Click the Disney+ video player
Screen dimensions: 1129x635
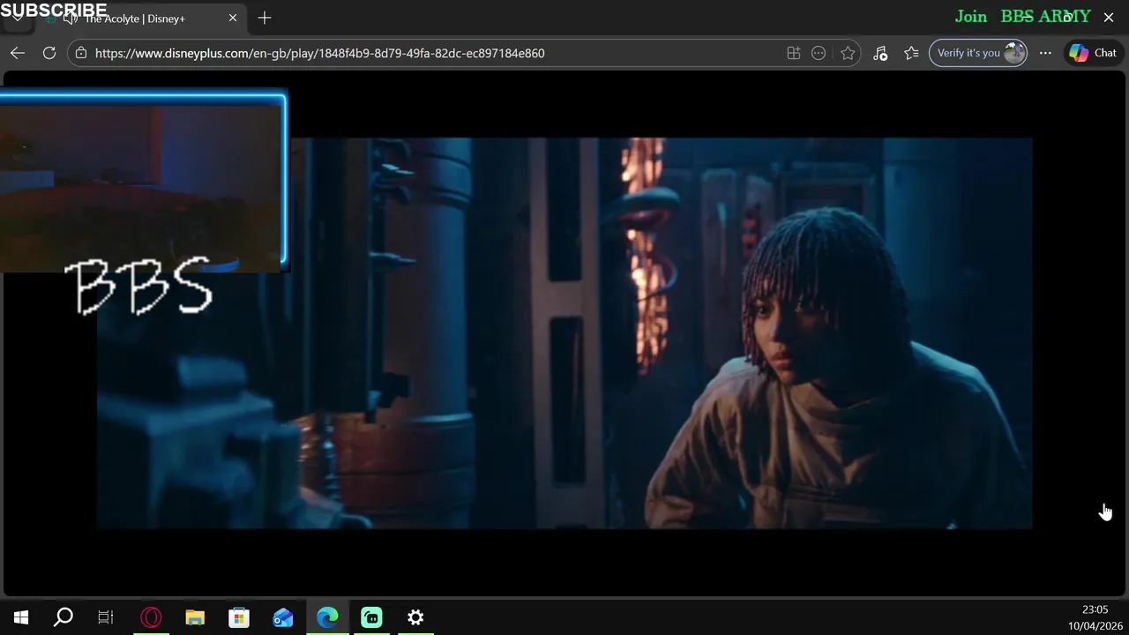(x=564, y=333)
